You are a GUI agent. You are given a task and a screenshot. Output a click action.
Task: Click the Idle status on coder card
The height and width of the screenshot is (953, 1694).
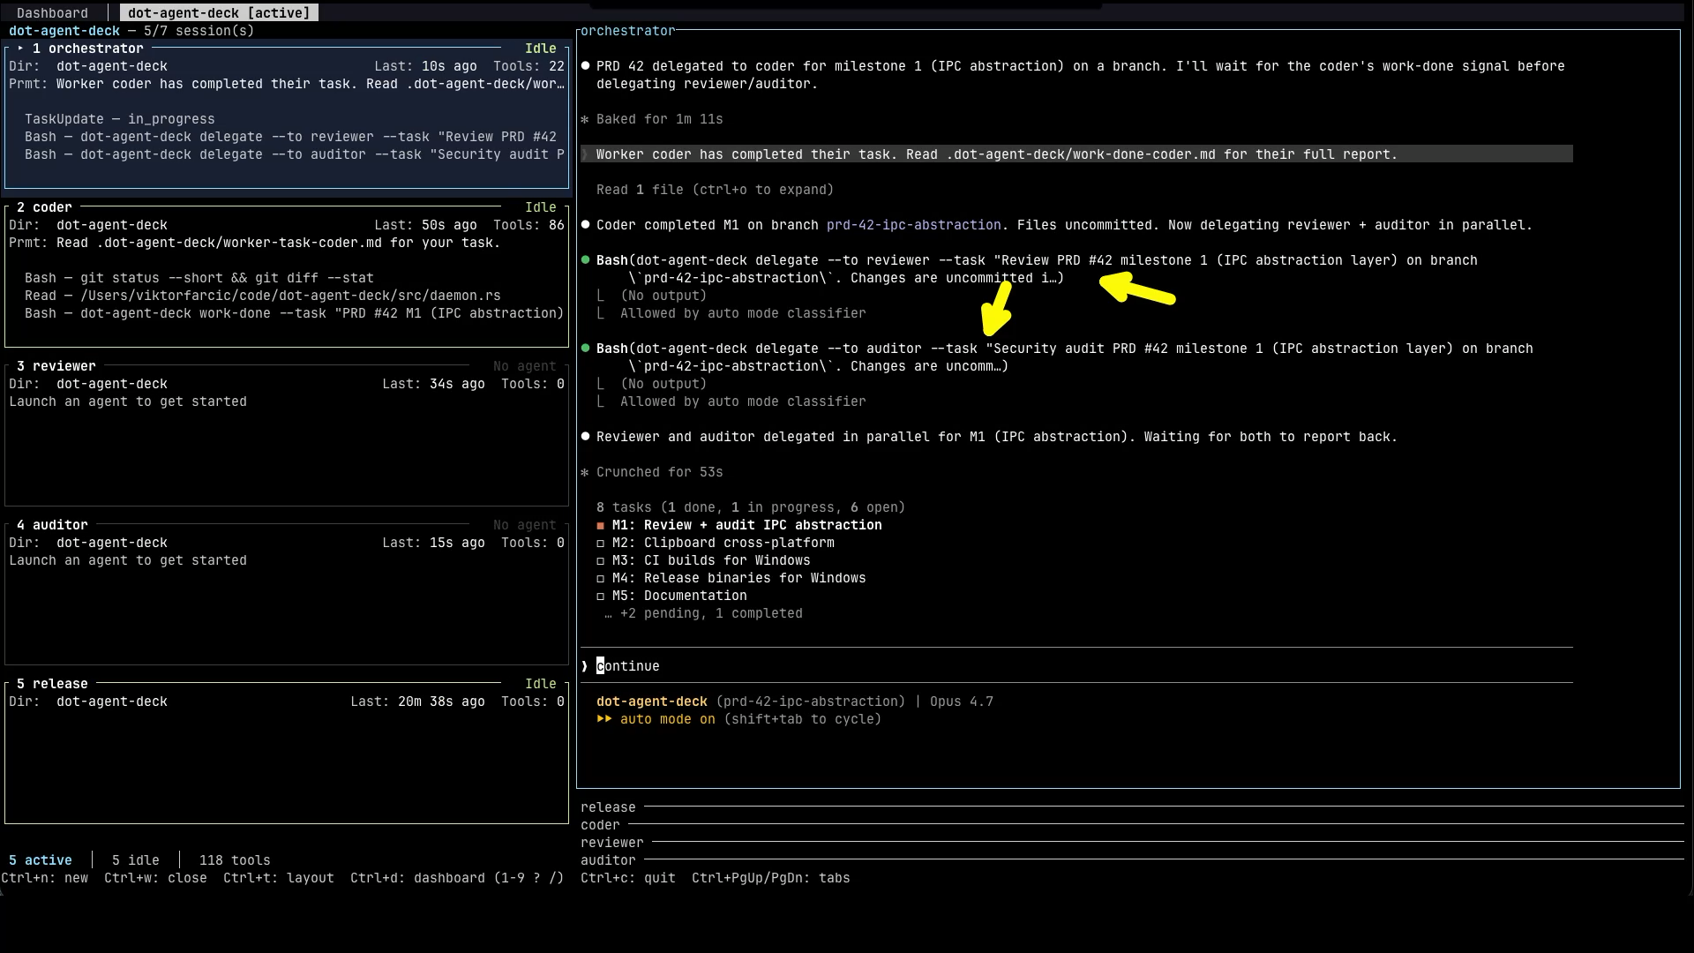pyautogui.click(x=541, y=207)
